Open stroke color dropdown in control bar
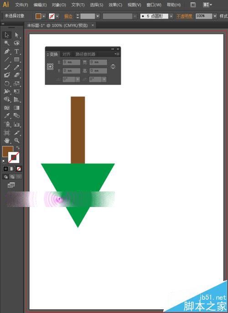The image size is (228, 313). [57, 16]
